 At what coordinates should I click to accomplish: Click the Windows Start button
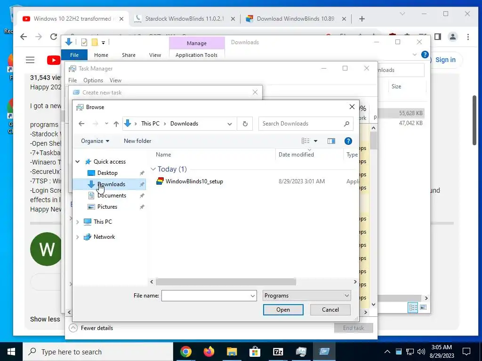pyautogui.click(x=11, y=352)
